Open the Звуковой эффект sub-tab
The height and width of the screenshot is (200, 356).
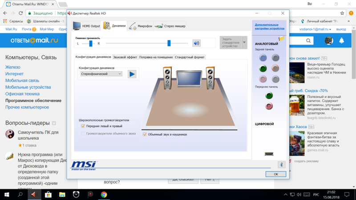(125, 57)
